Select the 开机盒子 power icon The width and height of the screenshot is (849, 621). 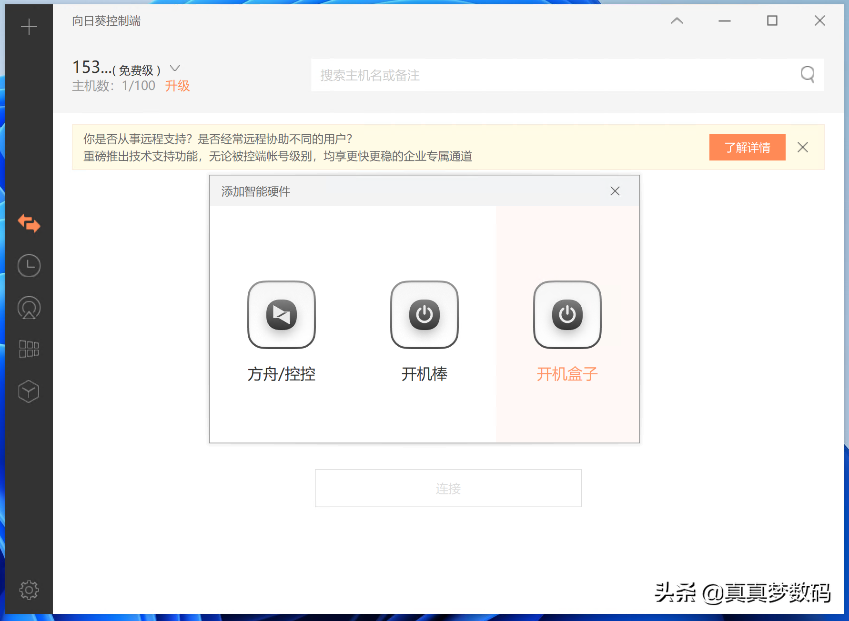point(567,315)
